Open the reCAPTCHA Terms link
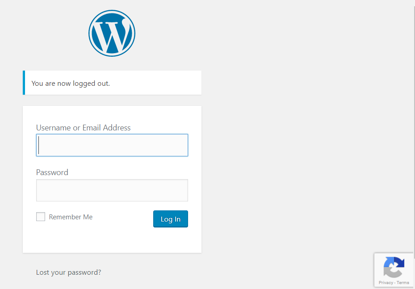415x289 pixels. pos(403,282)
